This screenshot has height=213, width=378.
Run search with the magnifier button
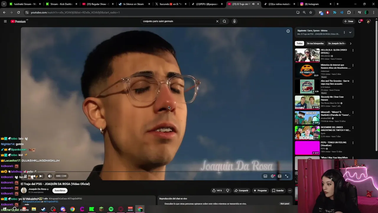[224, 21]
